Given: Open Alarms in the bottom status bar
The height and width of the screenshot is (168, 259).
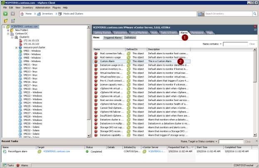Looking at the screenshot, I should 22,165.
